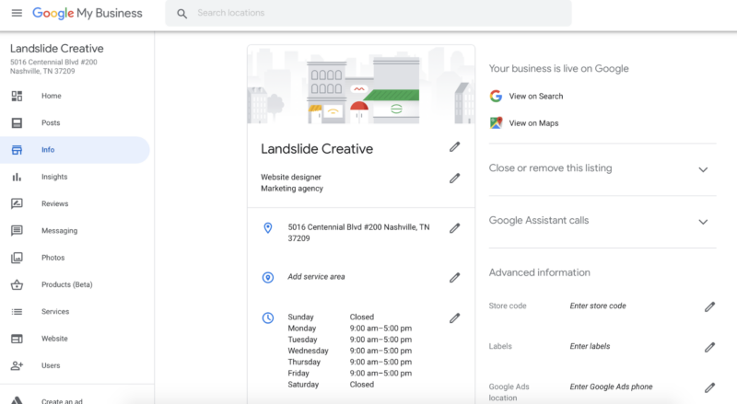Open Photos in sidebar
The image size is (737, 404).
coord(53,258)
